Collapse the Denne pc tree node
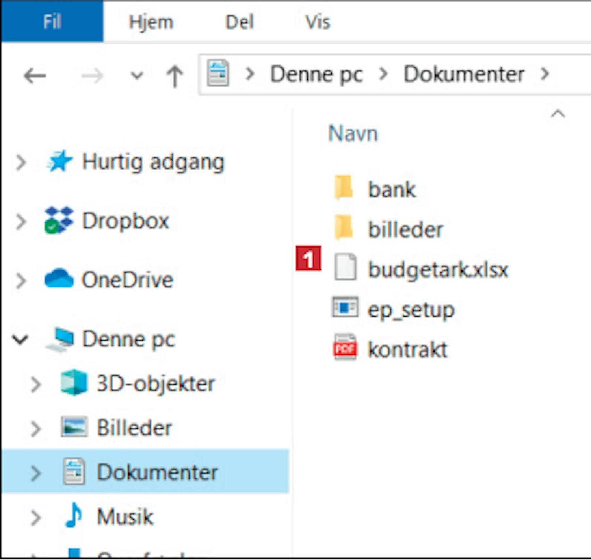591x559 pixels. click(x=20, y=339)
